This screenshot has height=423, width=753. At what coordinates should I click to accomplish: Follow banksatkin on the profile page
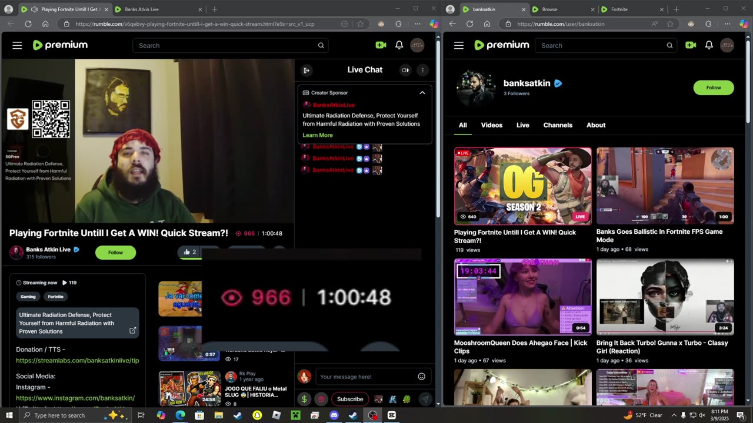coord(714,88)
